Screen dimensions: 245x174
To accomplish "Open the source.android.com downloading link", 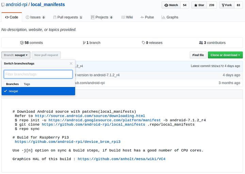I will [90, 116].
